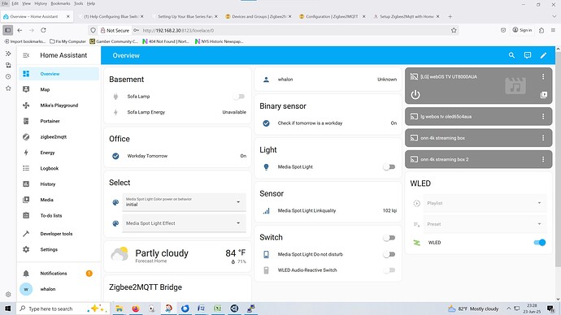The width and height of the screenshot is (561, 315).
Task: Open the Bookmarks menu in the menu bar
Action: [x=60, y=3]
